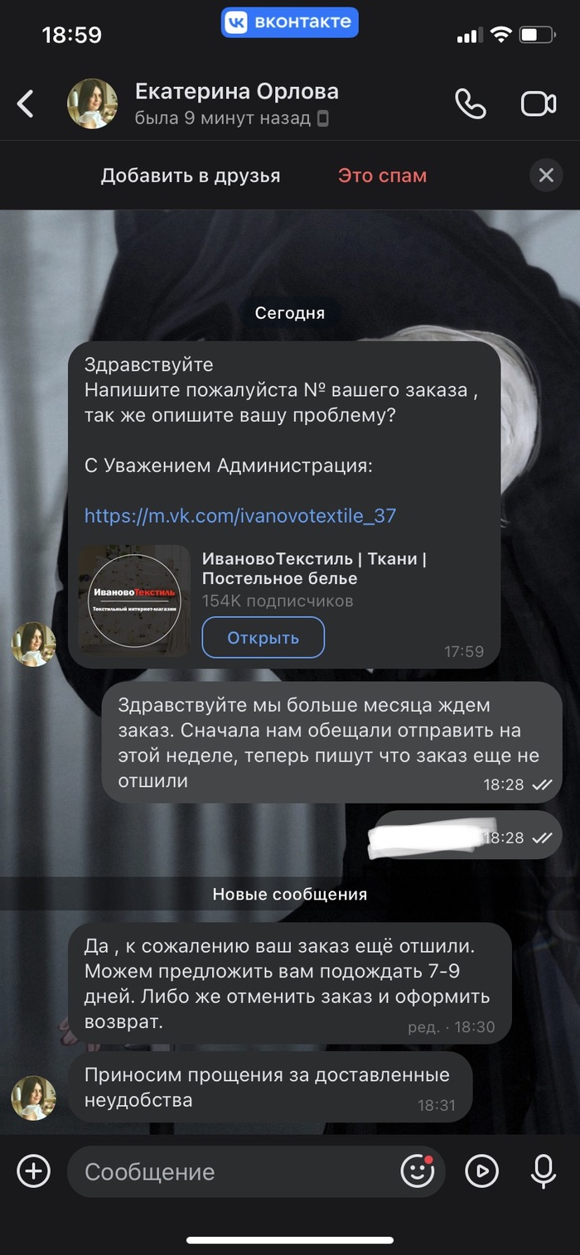Tap the video message play icon
Image resolution: width=580 pixels, height=1255 pixels.
click(x=481, y=1171)
